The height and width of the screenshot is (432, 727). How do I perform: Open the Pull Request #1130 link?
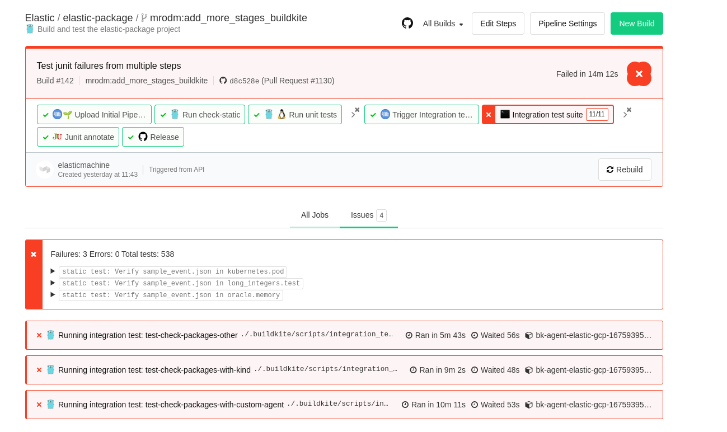click(298, 81)
